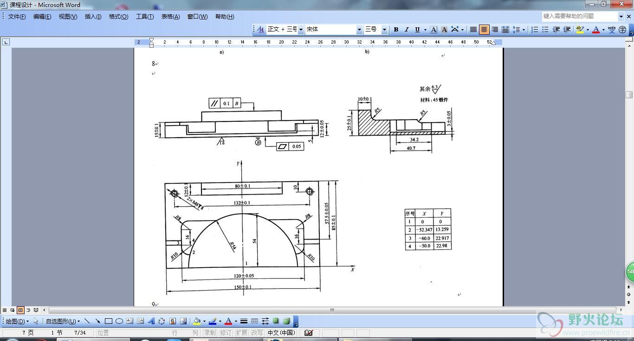Apply the yellow highlight color
The image size is (634, 341).
(580, 29)
